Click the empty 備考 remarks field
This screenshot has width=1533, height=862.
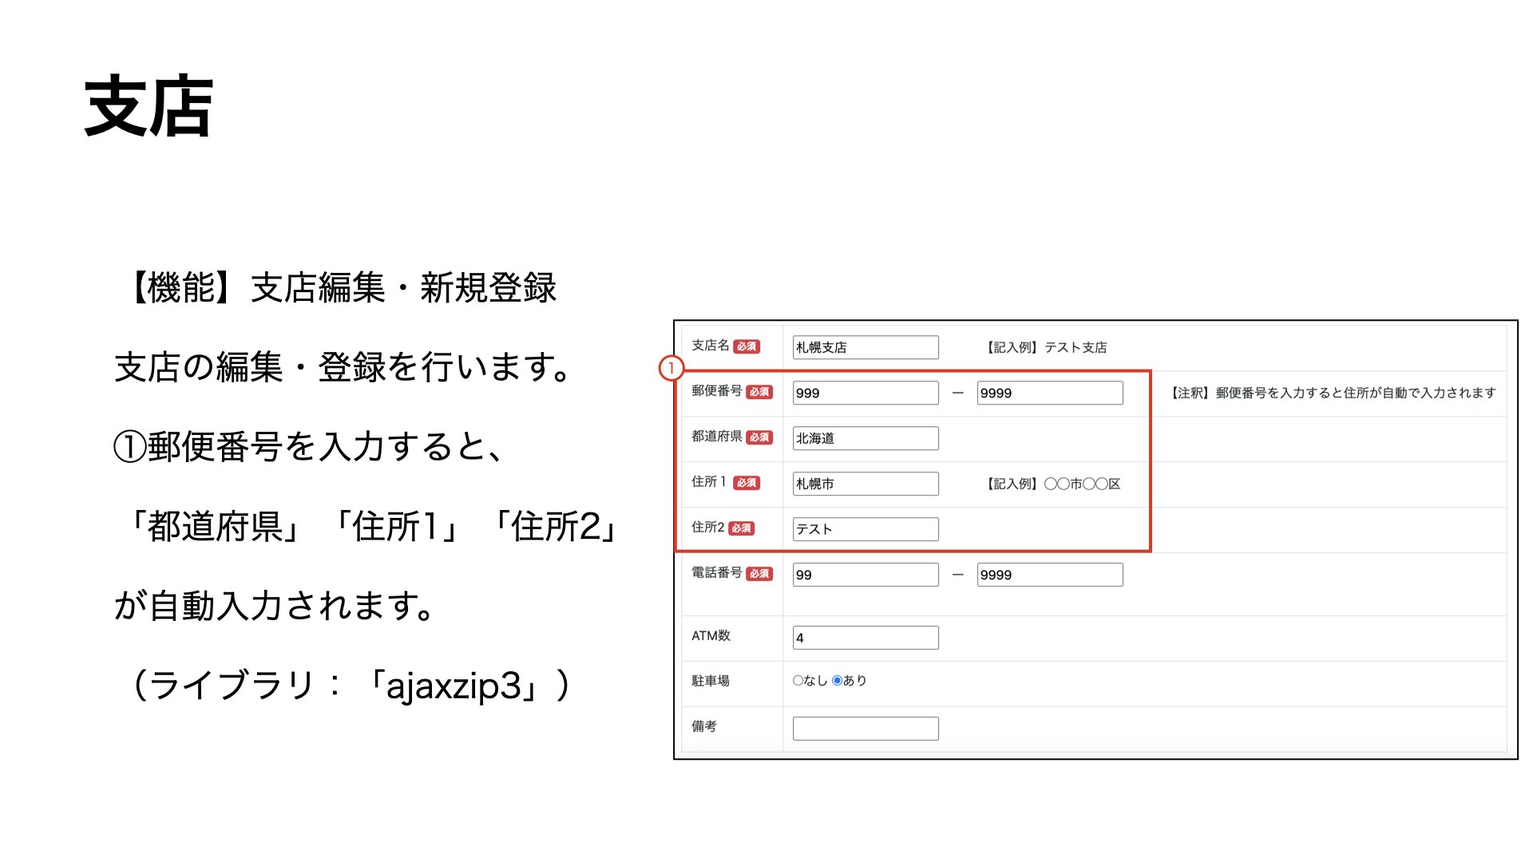click(x=864, y=727)
